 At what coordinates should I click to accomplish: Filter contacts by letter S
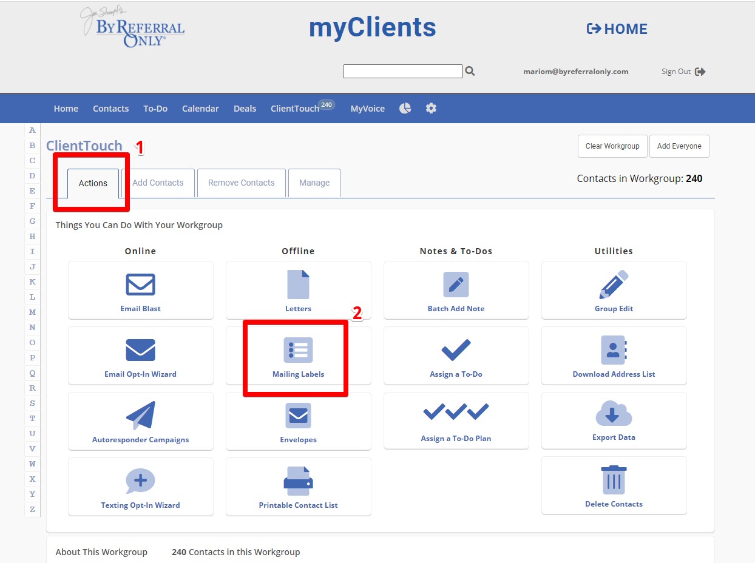click(x=33, y=403)
